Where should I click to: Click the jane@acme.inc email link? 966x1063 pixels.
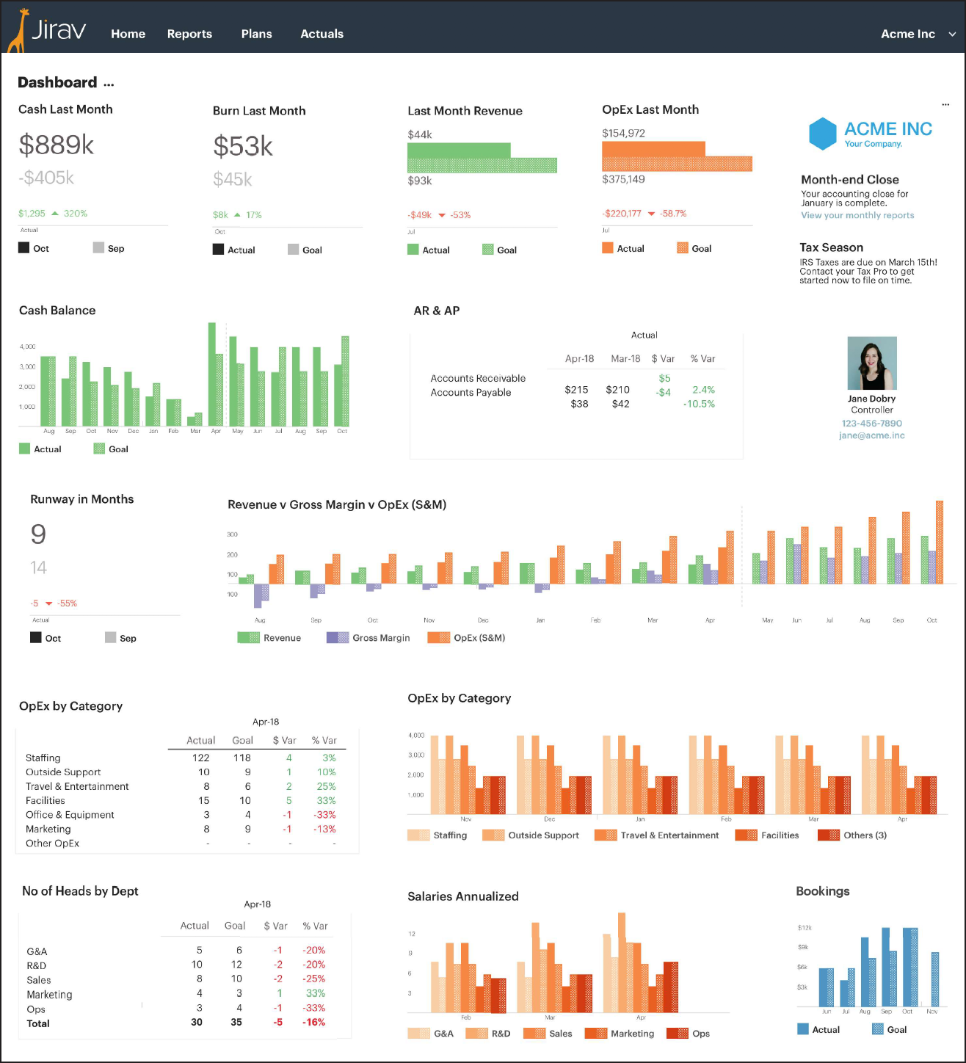click(x=871, y=435)
